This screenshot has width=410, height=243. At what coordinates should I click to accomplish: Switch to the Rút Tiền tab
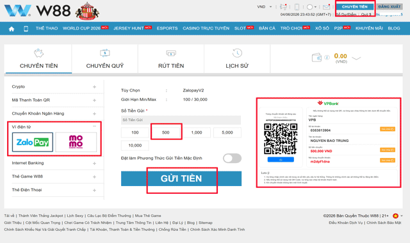pos(171,59)
